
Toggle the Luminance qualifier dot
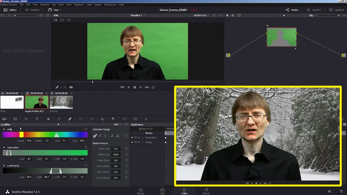pos(4,165)
